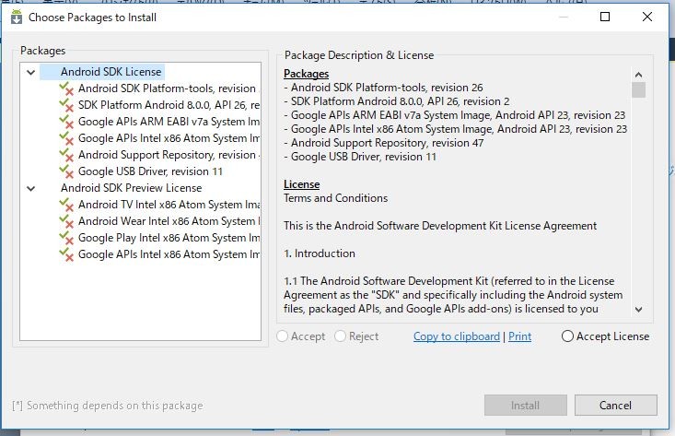The width and height of the screenshot is (675, 436).
Task: Click the Print link
Action: tap(519, 336)
